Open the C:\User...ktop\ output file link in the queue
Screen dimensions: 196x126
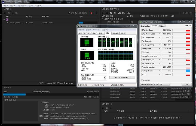(47, 23)
